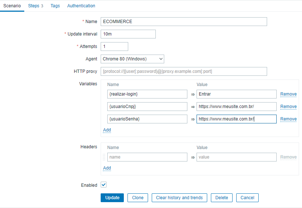The image size is (302, 208).
Task: Select the Scenario tab
Action: click(x=12, y=6)
